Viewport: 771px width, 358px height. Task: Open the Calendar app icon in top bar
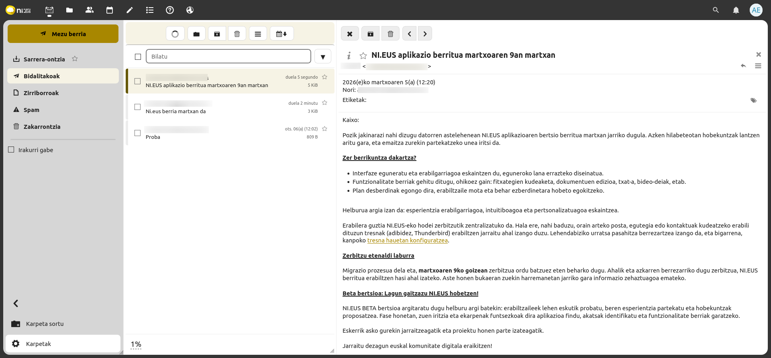pyautogui.click(x=109, y=10)
